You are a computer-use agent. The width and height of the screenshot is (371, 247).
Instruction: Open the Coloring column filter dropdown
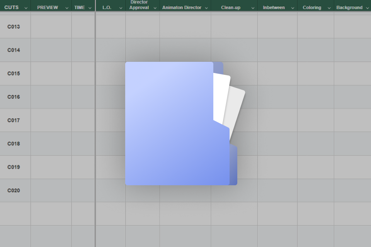[x=329, y=8]
